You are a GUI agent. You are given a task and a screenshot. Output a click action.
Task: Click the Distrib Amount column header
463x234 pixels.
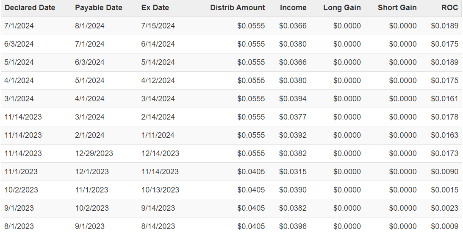(x=237, y=8)
